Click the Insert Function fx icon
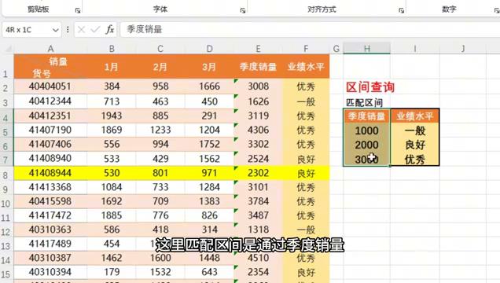The height and width of the screenshot is (283, 500). point(110,30)
